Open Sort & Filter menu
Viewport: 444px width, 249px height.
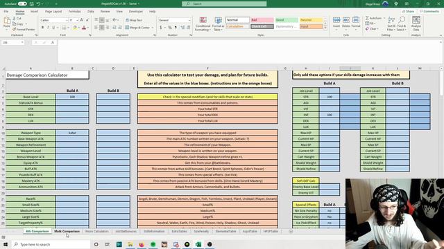pos(391,24)
